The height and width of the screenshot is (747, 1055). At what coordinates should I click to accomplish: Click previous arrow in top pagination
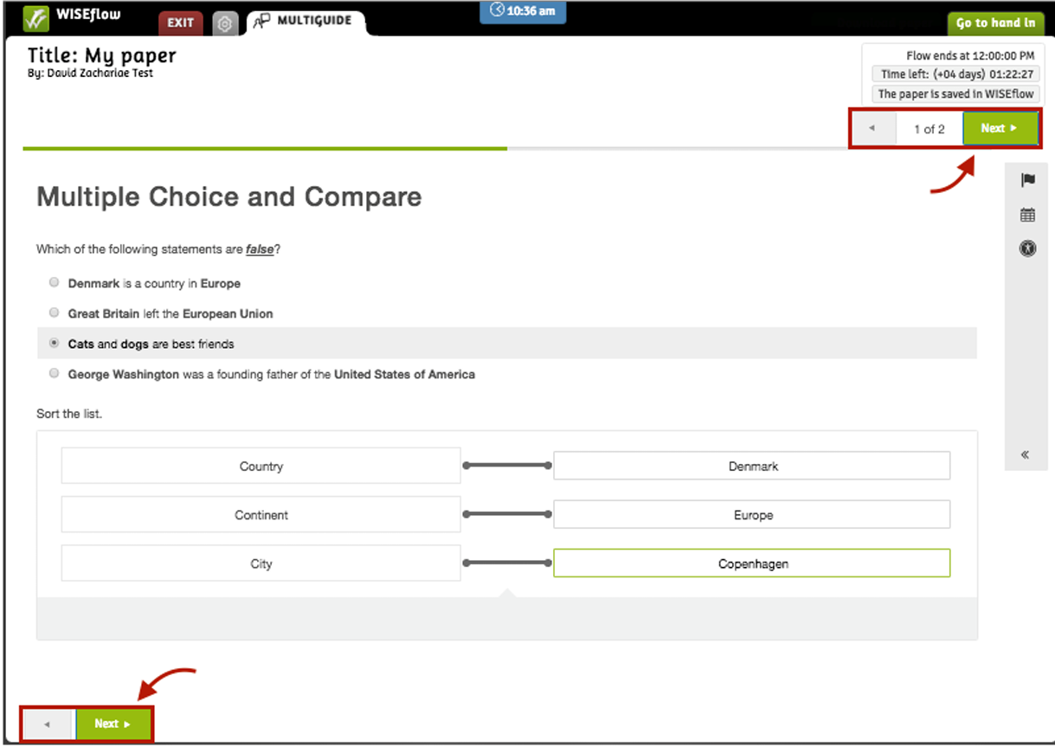point(872,129)
